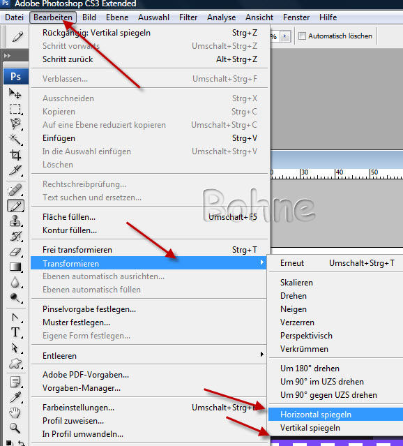
Task: Select the Clone Stamp tool
Action: click(15, 221)
